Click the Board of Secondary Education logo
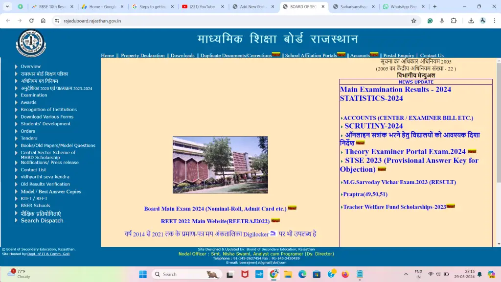 tap(31, 43)
